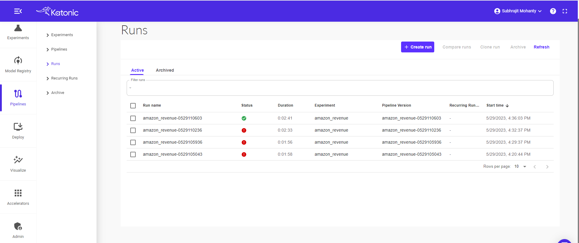The image size is (579, 243).
Task: Open run amazon_revenue-0529110603 link
Action: [x=172, y=118]
